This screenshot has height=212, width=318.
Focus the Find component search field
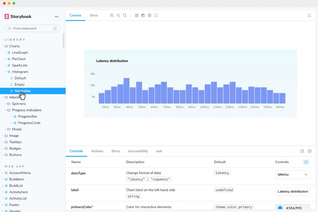point(32,29)
